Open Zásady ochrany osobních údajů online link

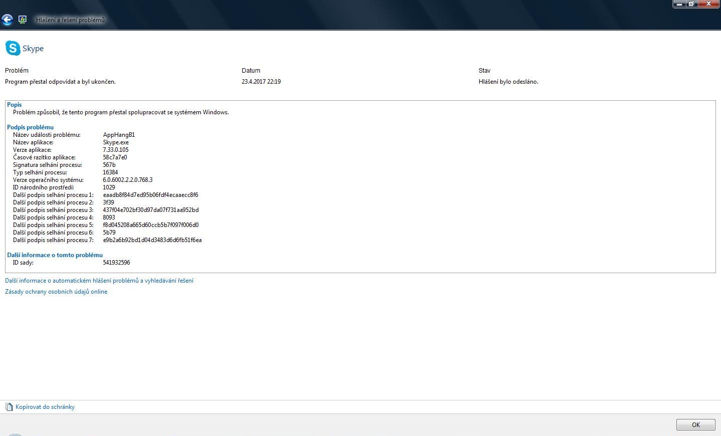[56, 292]
